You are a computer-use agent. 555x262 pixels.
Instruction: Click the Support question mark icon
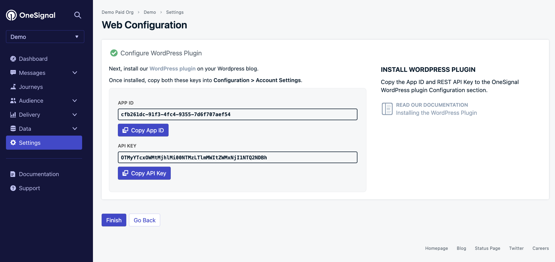[x=13, y=188]
